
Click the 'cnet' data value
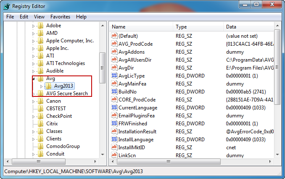click(x=231, y=148)
